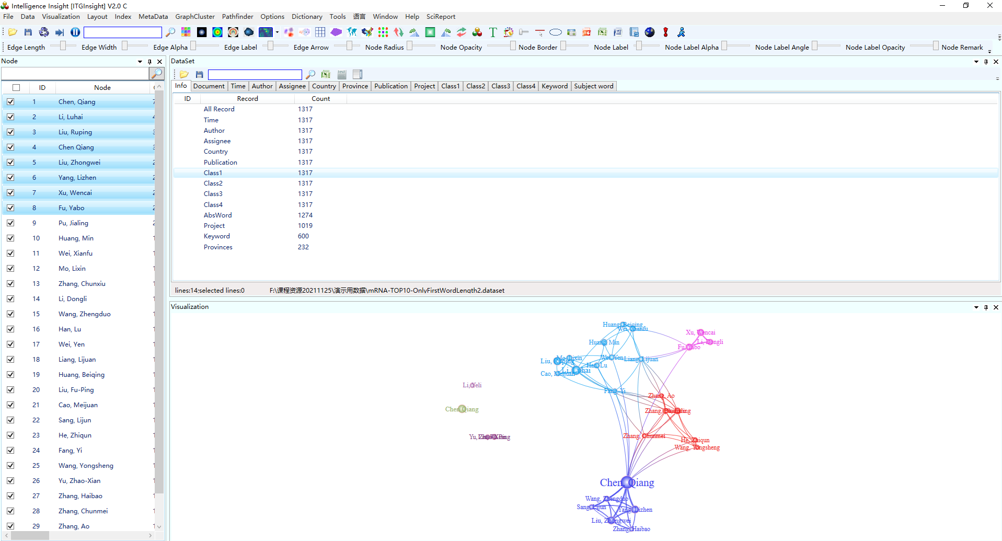Open dataset file via DataSet panel folder icon

pyautogui.click(x=184, y=75)
